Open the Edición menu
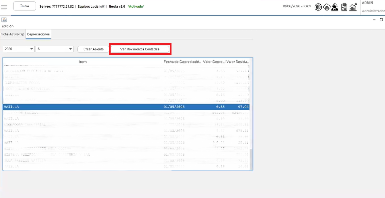385x198 pixels. [8, 26]
